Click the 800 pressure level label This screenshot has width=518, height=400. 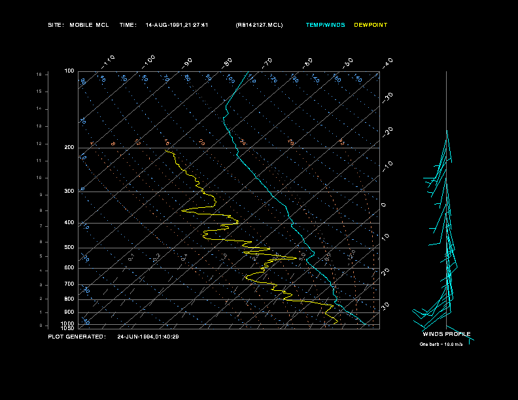[x=69, y=299]
